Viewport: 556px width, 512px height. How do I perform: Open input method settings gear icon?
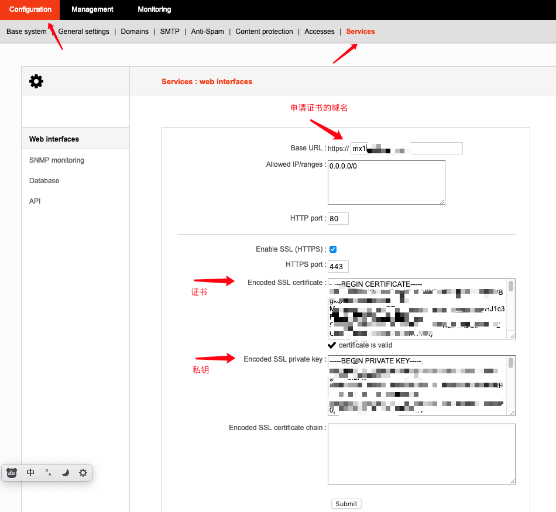coord(83,473)
